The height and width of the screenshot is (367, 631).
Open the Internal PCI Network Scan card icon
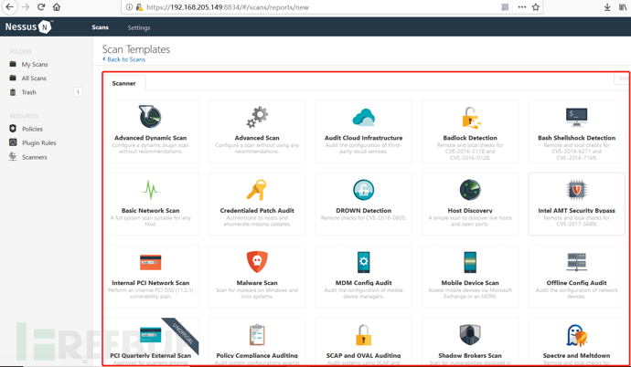point(151,262)
